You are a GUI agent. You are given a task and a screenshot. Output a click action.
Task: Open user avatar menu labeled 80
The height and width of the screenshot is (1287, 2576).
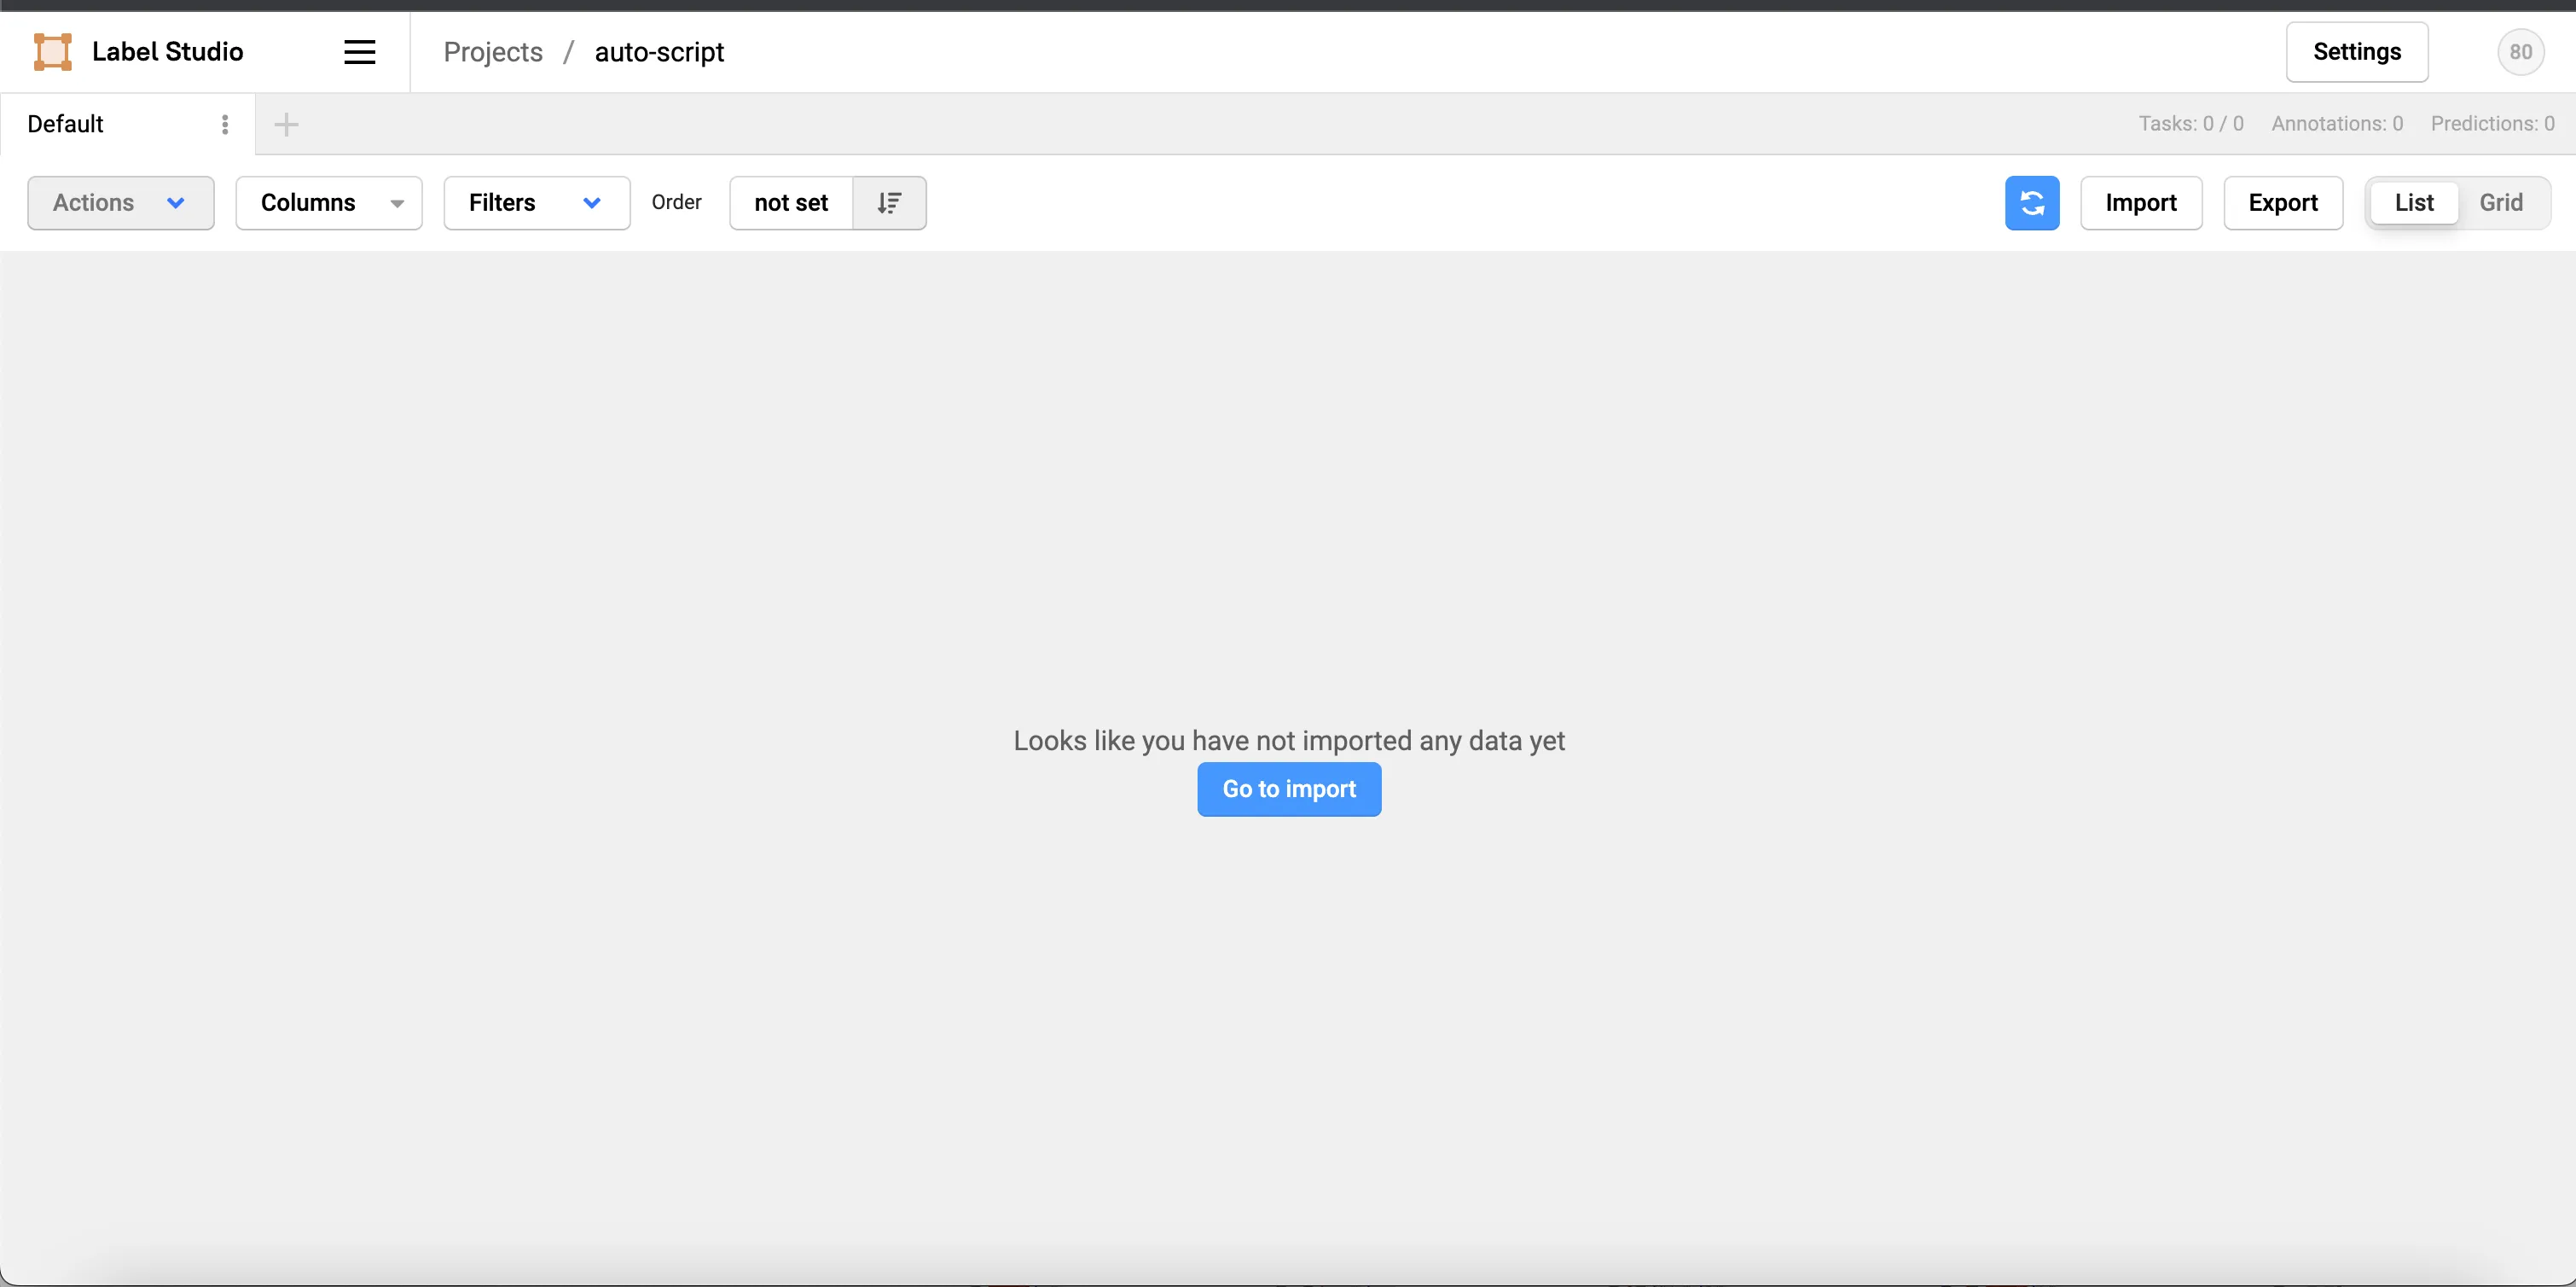(2519, 52)
